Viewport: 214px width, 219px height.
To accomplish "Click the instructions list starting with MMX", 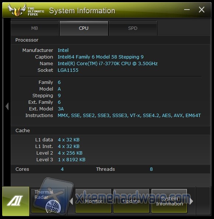I will pos(129,116).
